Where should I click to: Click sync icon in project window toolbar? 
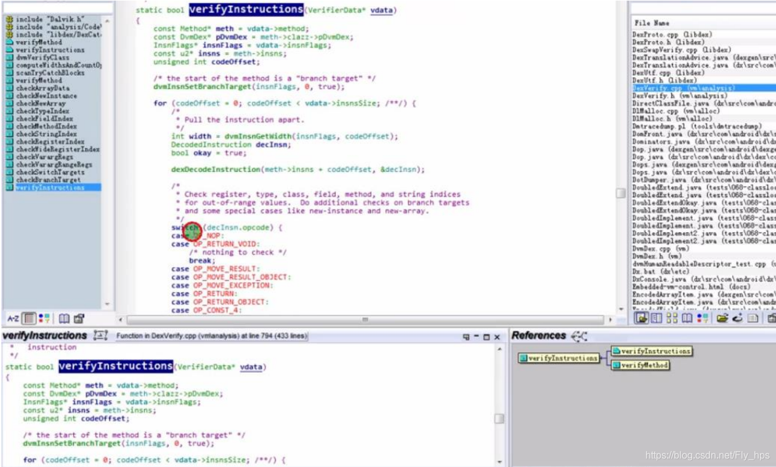(x=738, y=318)
